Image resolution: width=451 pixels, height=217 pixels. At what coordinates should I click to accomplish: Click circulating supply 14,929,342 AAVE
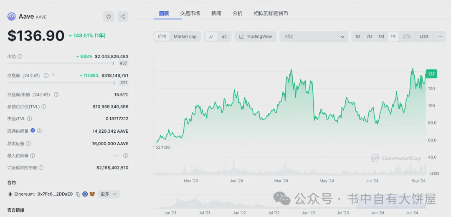110,131
